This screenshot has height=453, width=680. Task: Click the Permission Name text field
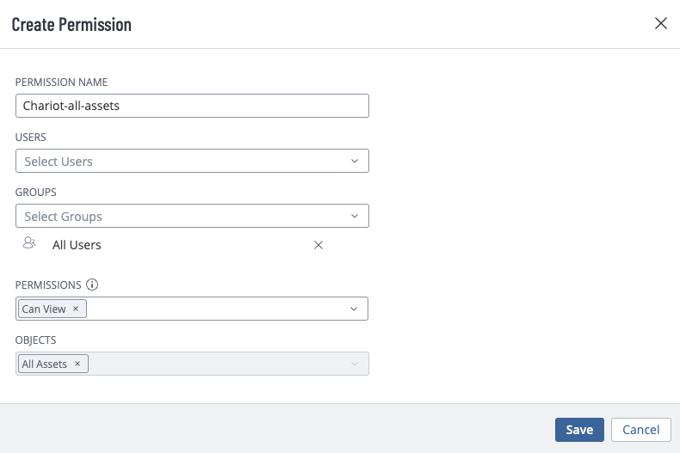coord(192,106)
